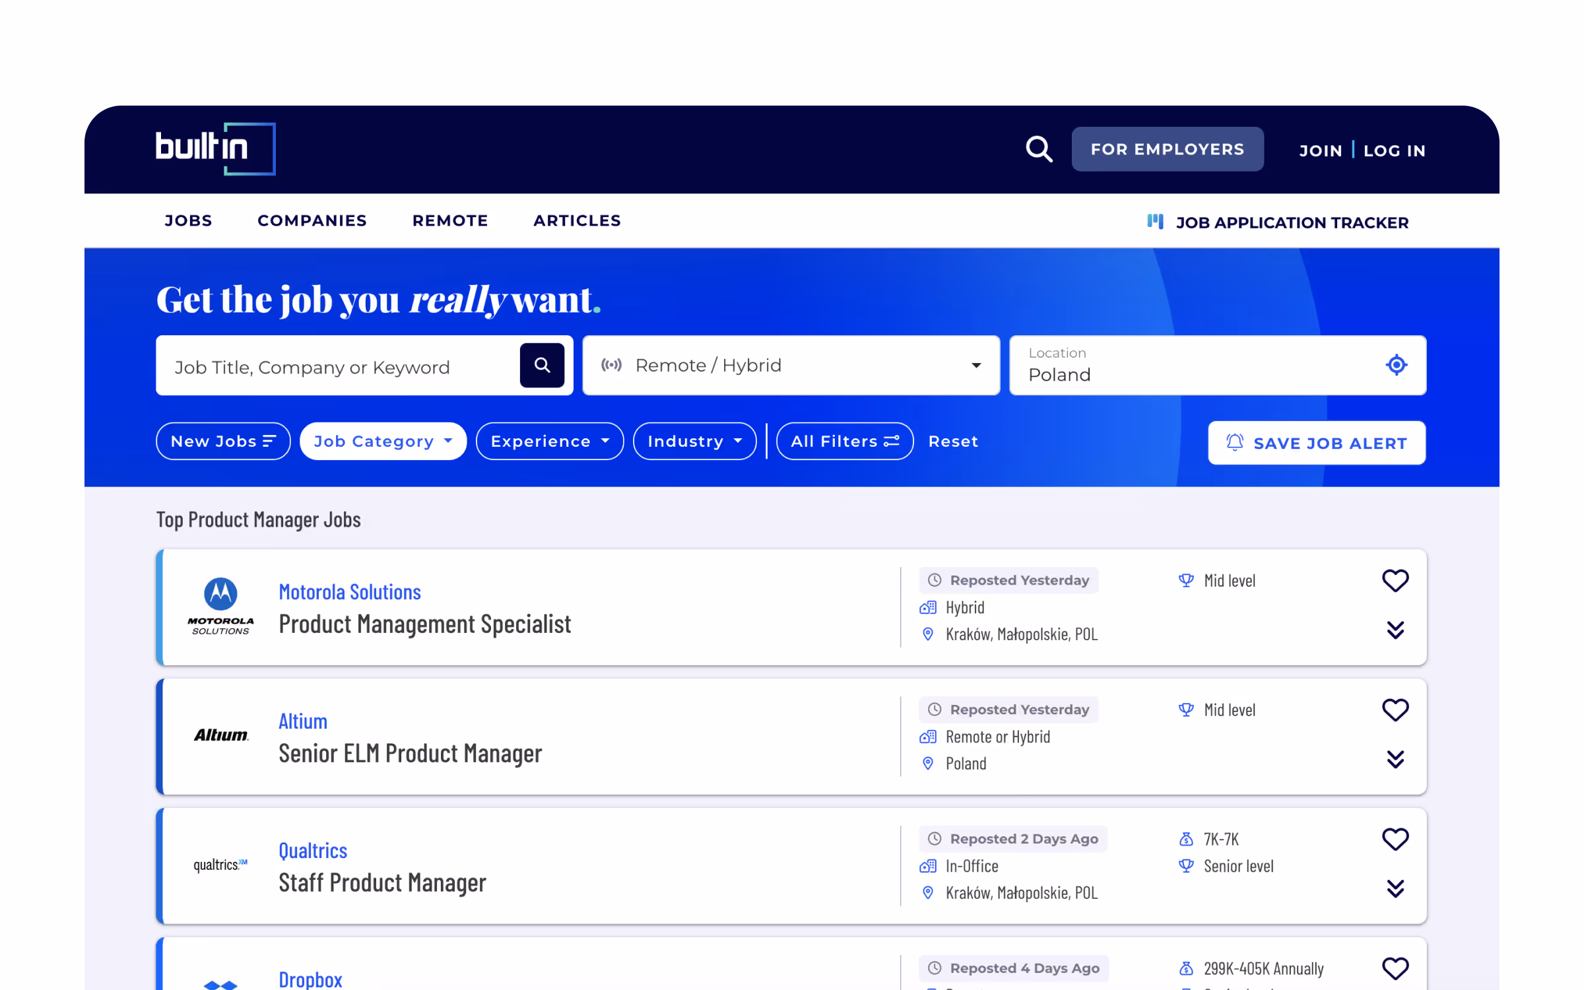Open the Companies navigation tab
This screenshot has height=990, width=1584.
[x=312, y=220]
